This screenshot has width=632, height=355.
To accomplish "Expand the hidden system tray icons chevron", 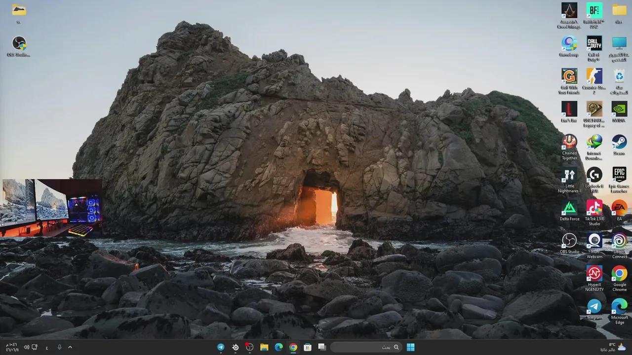I will click(70, 347).
